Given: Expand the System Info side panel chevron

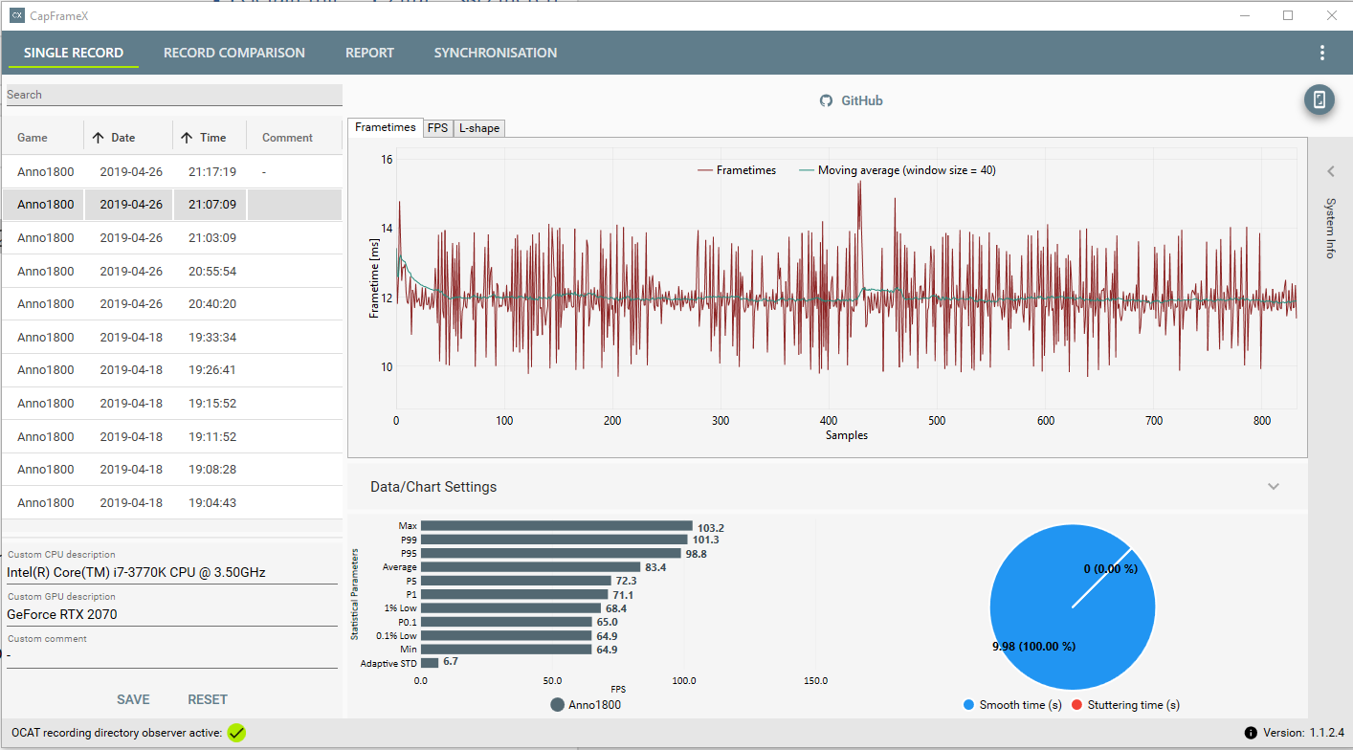Looking at the screenshot, I should point(1330,171).
